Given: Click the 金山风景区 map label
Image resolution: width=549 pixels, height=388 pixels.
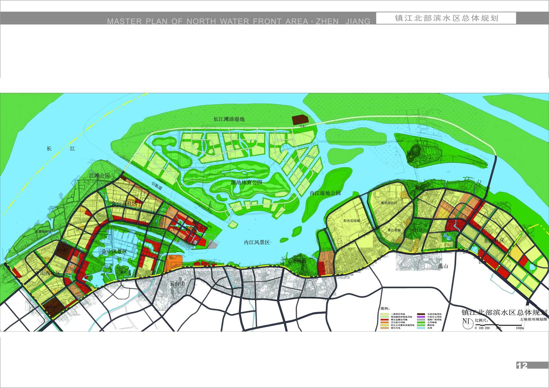Looking at the screenshot, I should point(114,252).
